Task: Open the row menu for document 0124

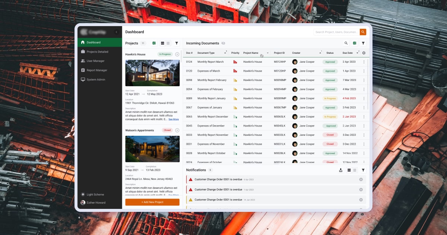Action: coord(364,62)
